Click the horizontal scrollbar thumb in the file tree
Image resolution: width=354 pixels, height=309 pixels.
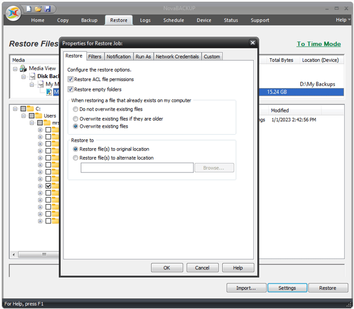point(38,255)
